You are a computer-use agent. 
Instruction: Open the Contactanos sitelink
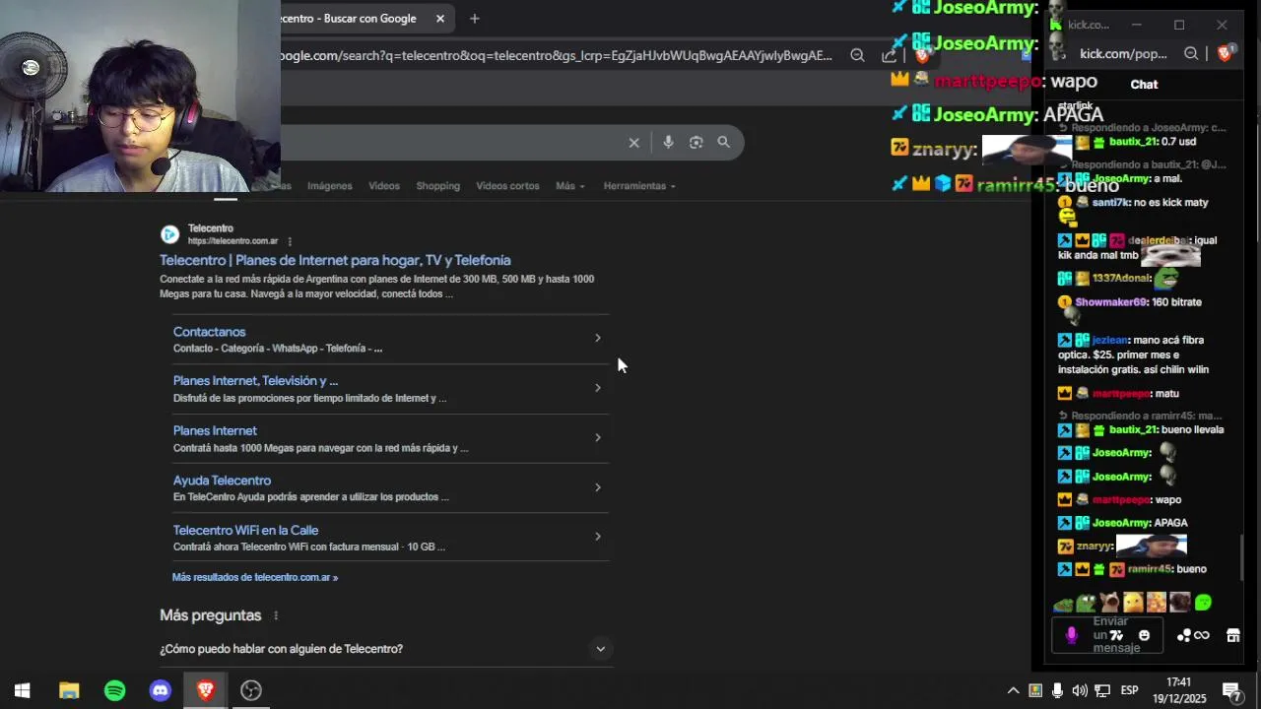(209, 332)
